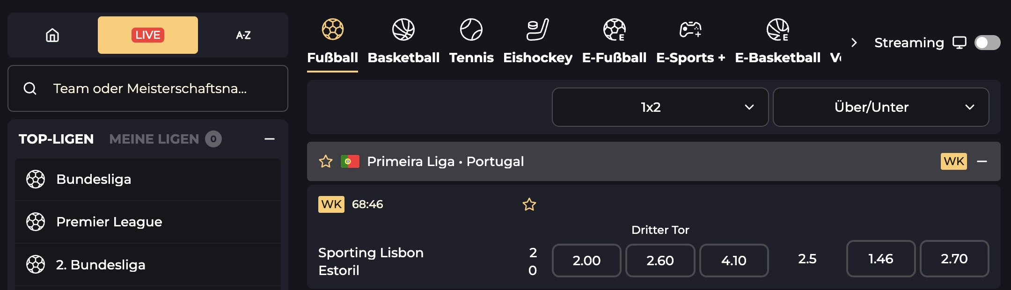
Task: Switch to the A-Z tab
Action: [244, 35]
